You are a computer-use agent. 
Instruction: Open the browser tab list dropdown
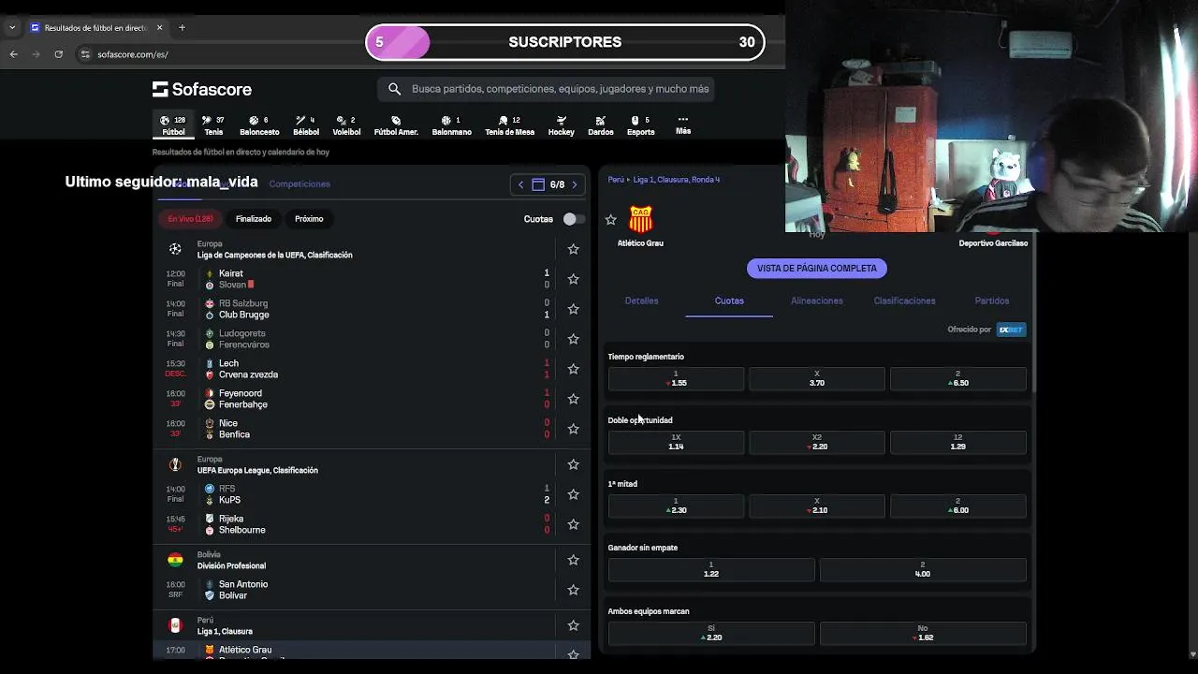(11, 27)
